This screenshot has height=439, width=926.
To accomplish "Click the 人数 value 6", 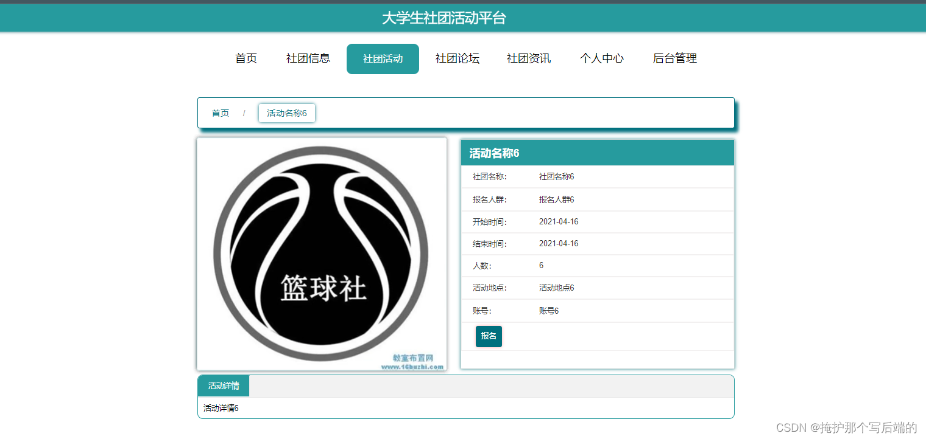I will pos(542,266).
